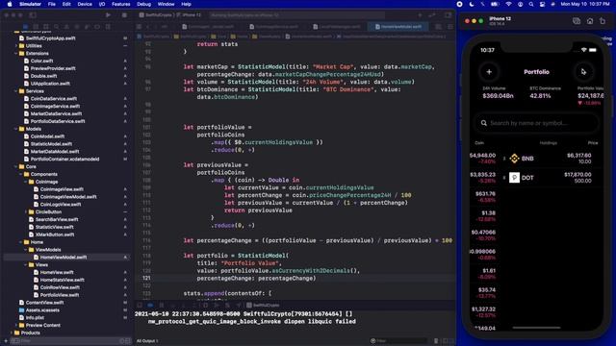
Task: Open Info.plist in navigator
Action: (35, 318)
